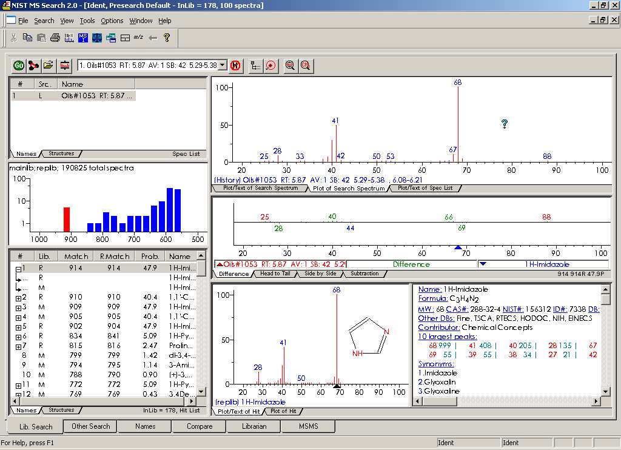
Task: Select hit 8 row dl-3,4- in hit list
Action: [x=104, y=355]
